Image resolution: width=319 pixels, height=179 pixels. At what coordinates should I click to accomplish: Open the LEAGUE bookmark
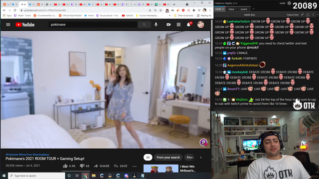(128, 15)
